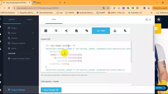Open Stories in the assets list

click(x=14, y=38)
